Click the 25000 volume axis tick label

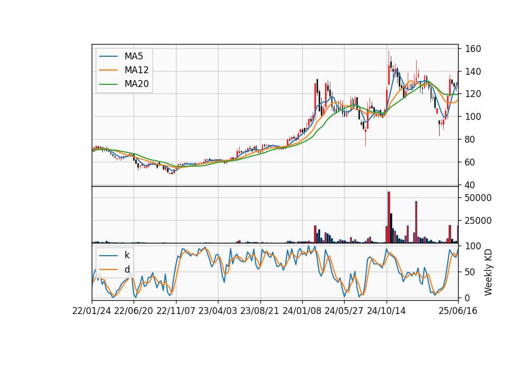[x=478, y=221]
